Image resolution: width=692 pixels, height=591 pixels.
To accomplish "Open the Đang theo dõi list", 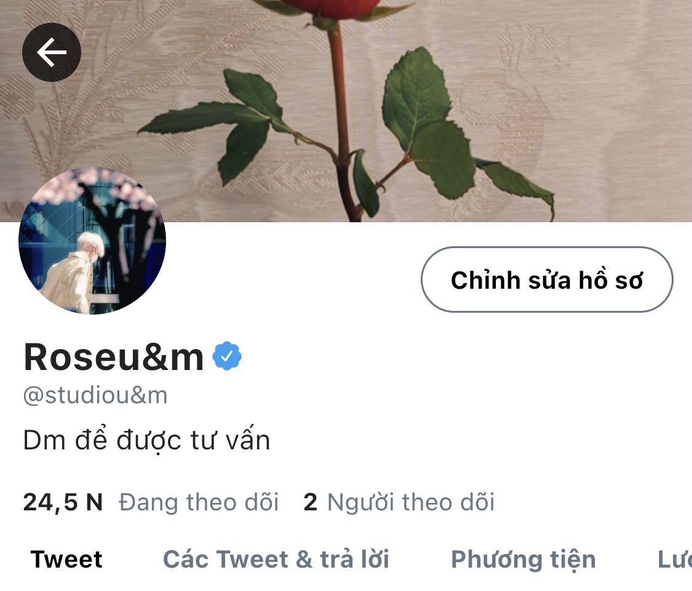I will pyautogui.click(x=199, y=502).
